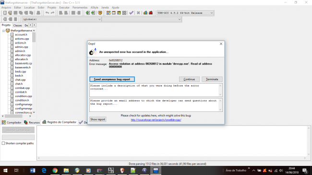Click Terminate in the Oops dialog

click(212, 79)
